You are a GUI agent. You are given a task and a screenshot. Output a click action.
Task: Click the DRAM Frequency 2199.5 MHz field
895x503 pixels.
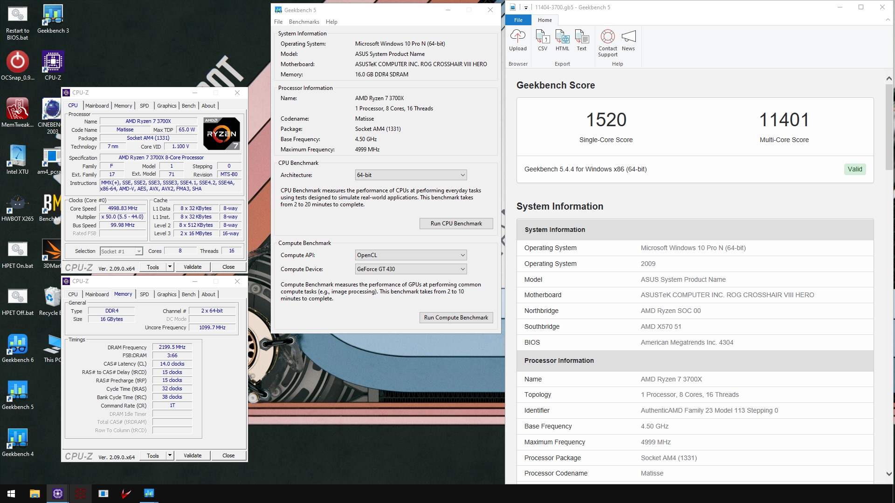coord(172,347)
